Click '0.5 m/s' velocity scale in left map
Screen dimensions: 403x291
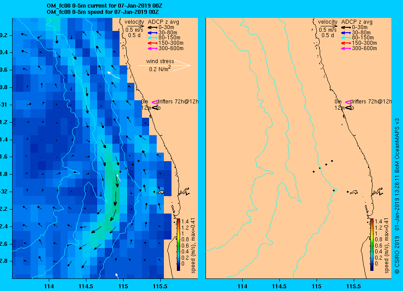[134, 30]
